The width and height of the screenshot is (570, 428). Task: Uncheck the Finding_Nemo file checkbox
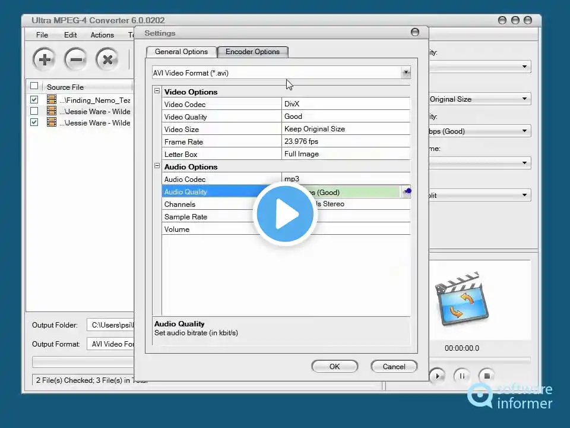click(x=34, y=100)
